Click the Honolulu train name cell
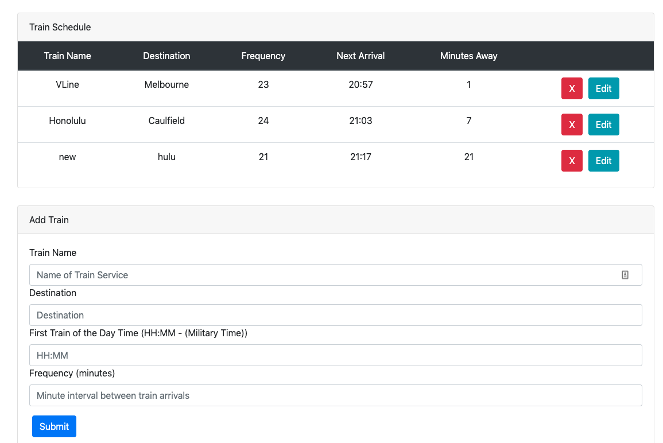 coord(67,121)
